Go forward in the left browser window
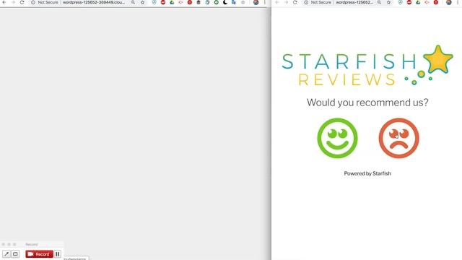462x260 pixels. tap(13, 2)
